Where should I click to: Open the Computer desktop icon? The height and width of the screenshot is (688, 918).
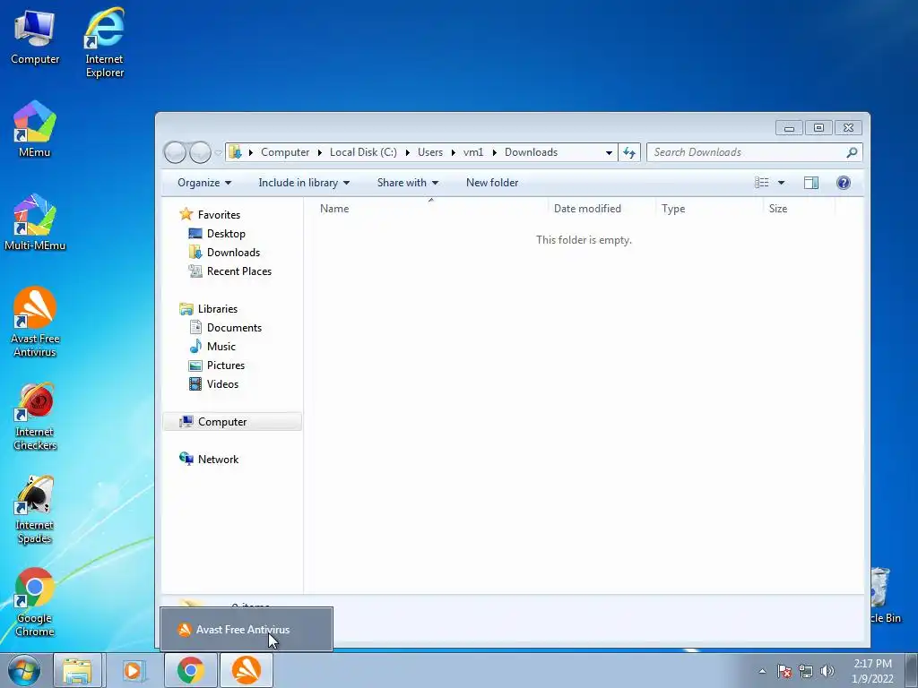pos(35,36)
